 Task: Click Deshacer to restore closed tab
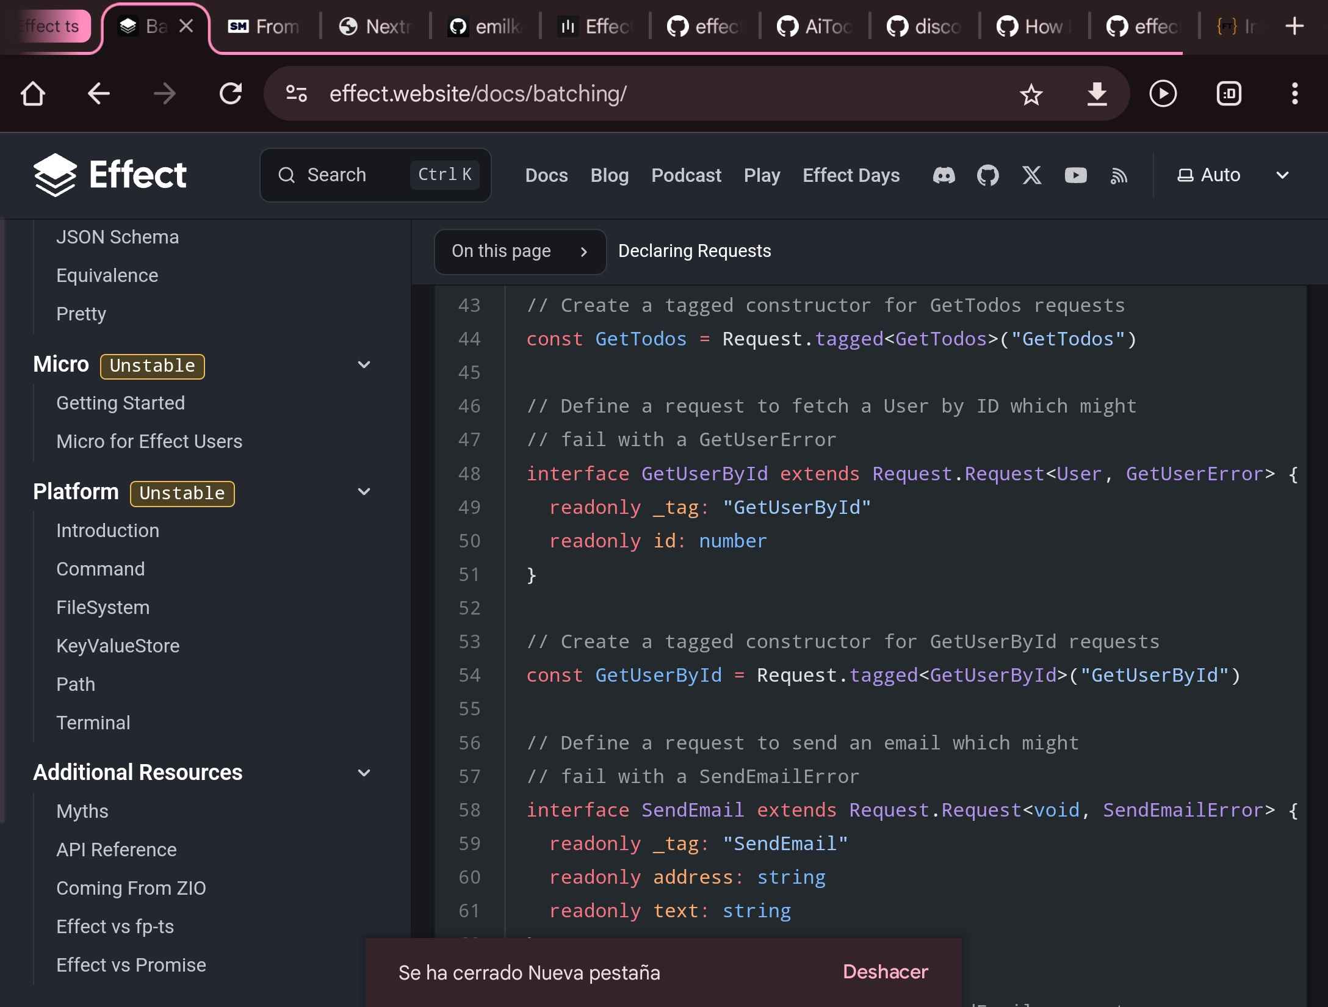885,972
